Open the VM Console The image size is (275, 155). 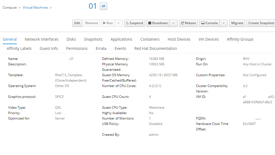(209, 23)
